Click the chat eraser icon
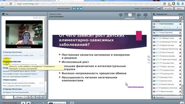The width and height of the screenshot is (185, 104). (x=30, y=97)
